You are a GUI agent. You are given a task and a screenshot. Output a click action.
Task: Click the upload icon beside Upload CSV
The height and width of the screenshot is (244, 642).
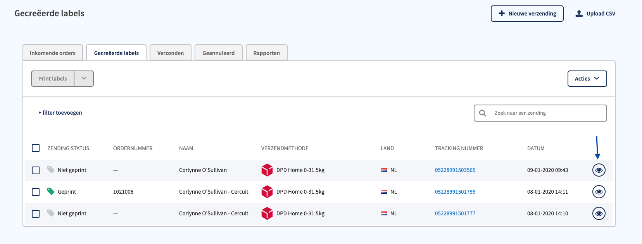click(x=579, y=14)
